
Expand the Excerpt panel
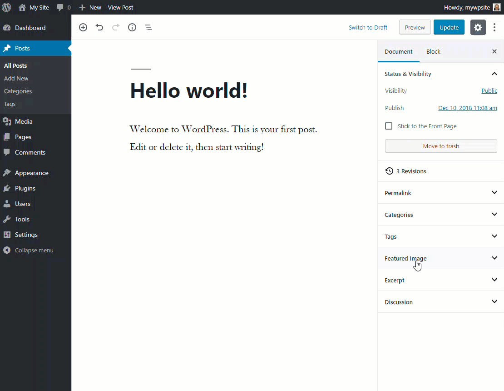[441, 280]
